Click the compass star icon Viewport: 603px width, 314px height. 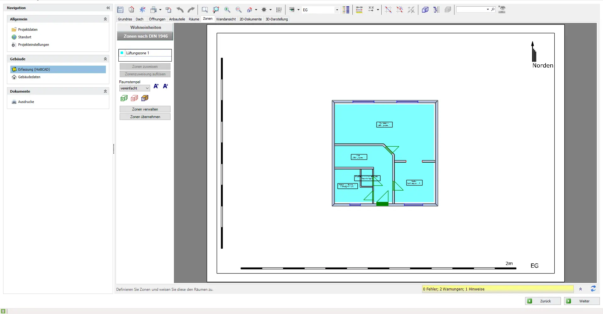point(143,10)
